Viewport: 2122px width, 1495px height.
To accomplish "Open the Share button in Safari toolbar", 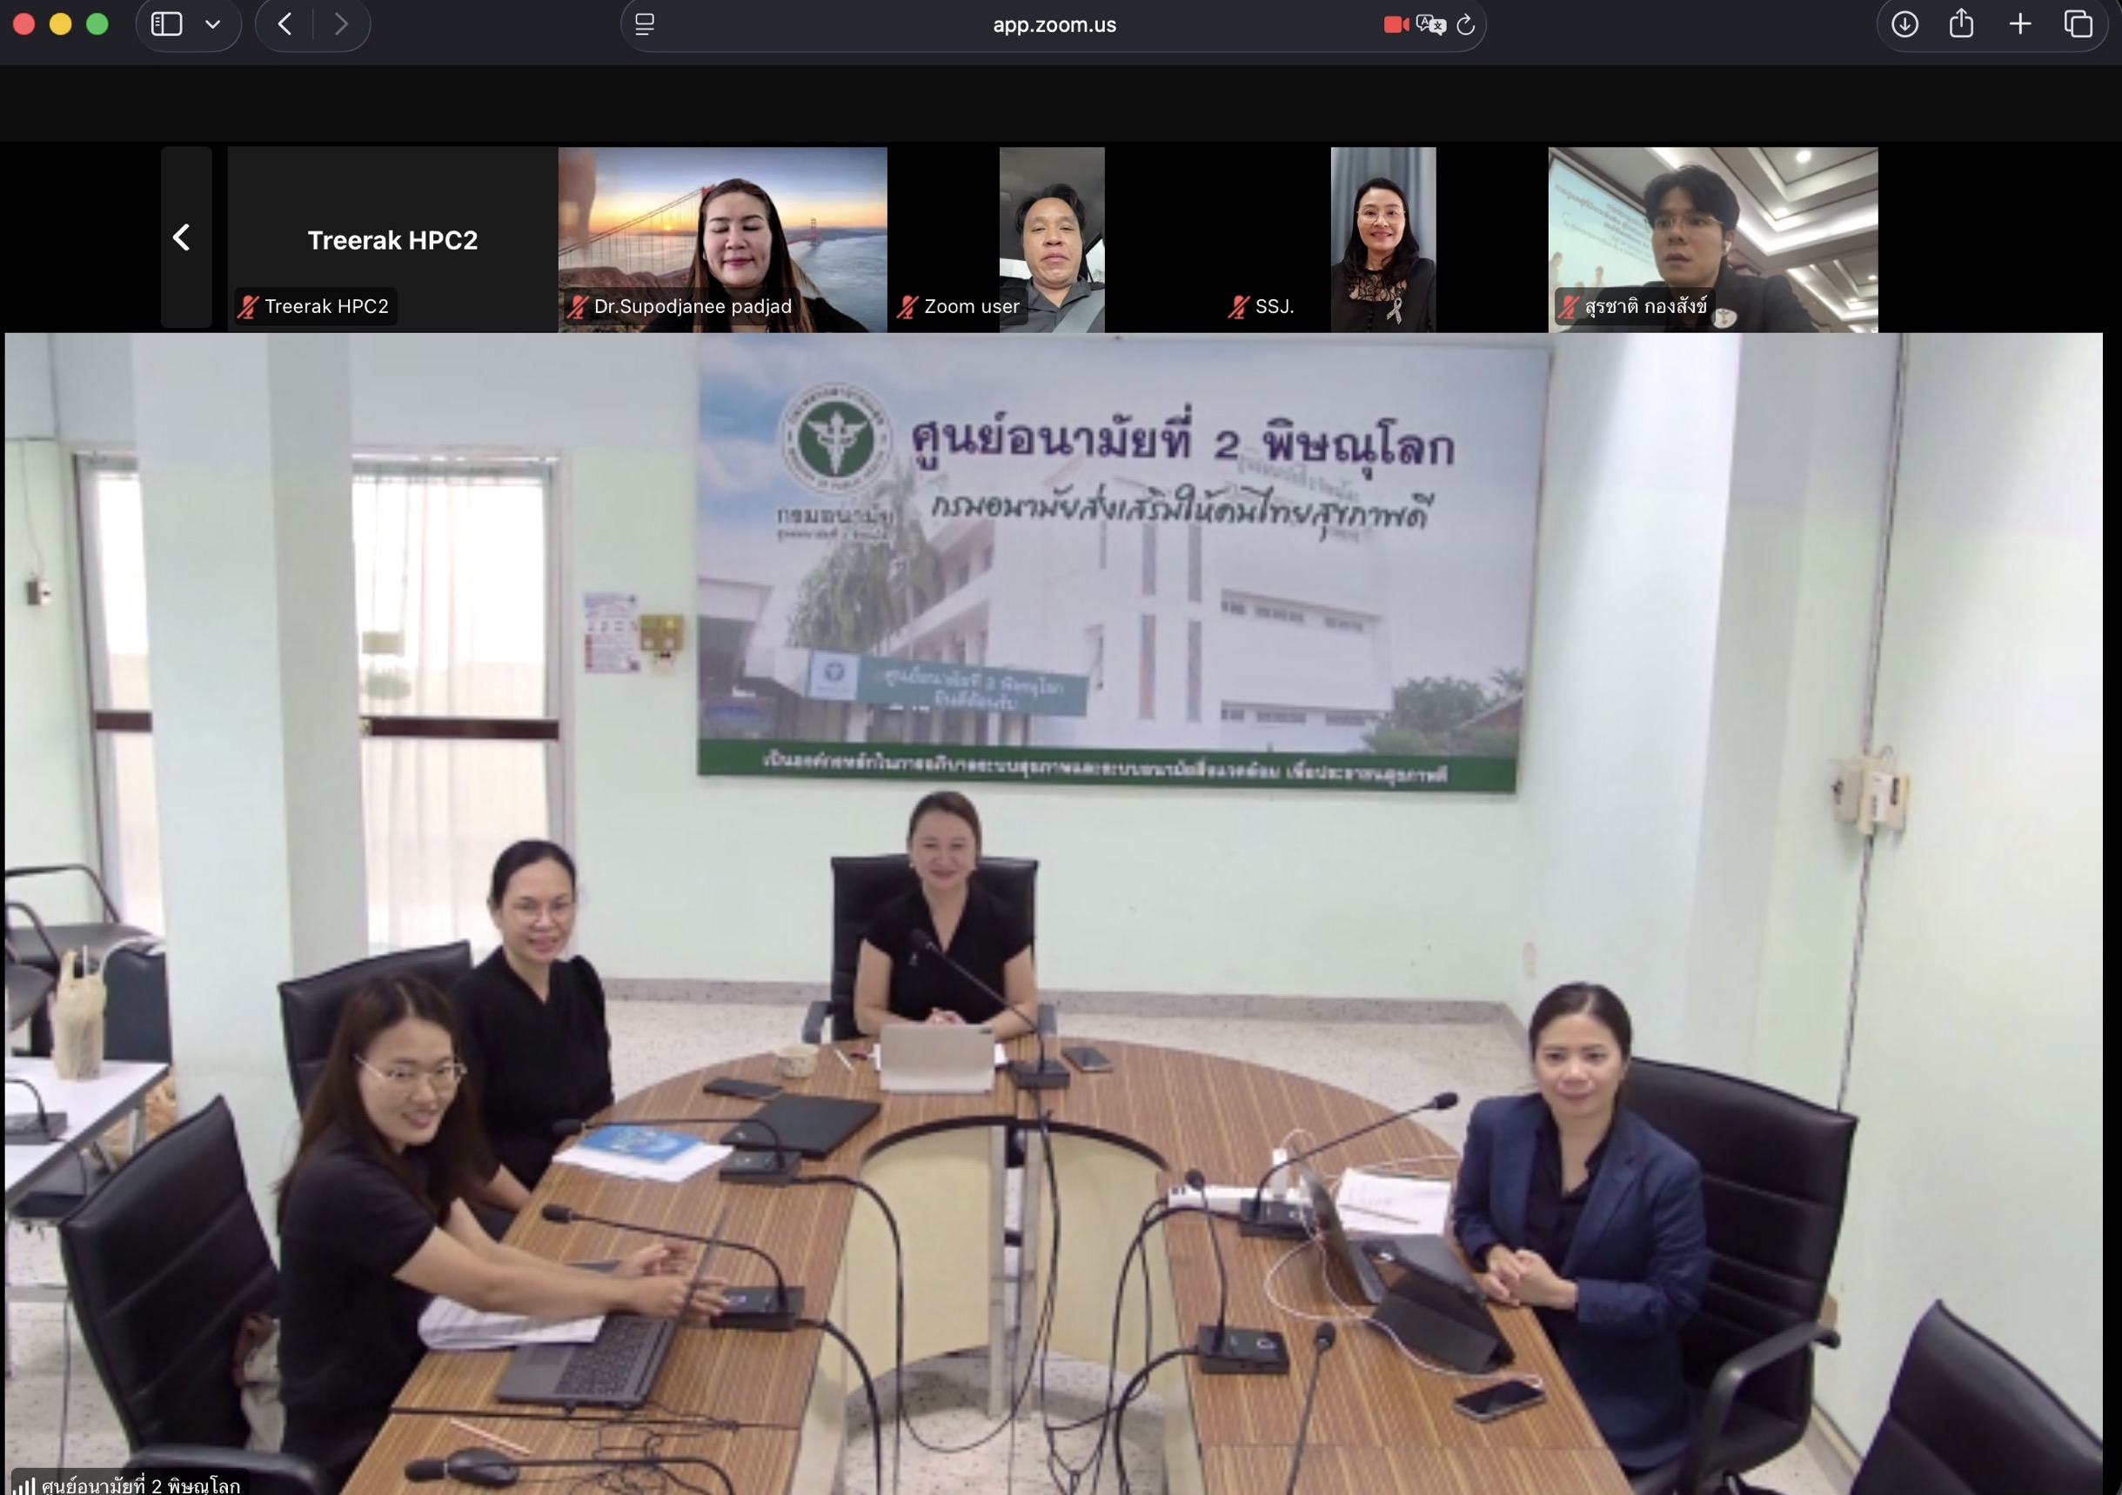I will coord(1961,23).
